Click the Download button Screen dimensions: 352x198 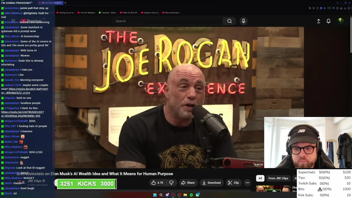coord(211,183)
